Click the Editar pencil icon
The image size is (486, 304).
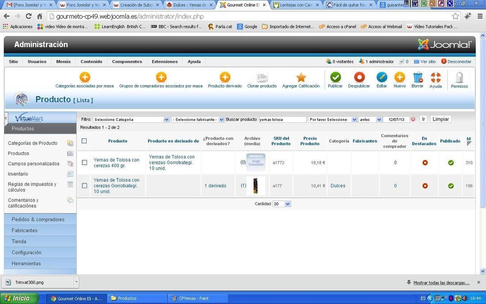click(x=382, y=77)
